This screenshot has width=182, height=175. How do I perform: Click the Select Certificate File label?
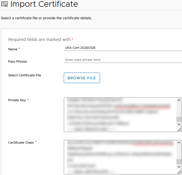25,75
